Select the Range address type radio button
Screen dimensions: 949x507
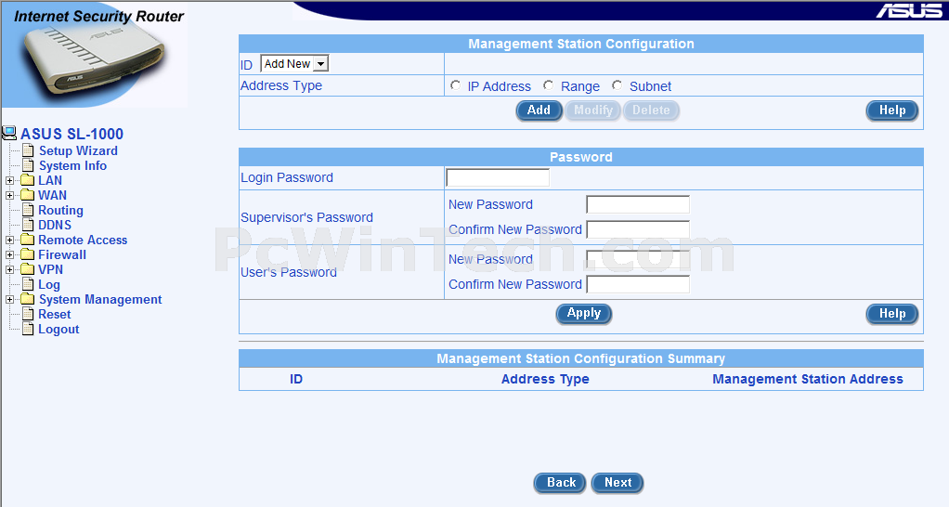tap(549, 85)
